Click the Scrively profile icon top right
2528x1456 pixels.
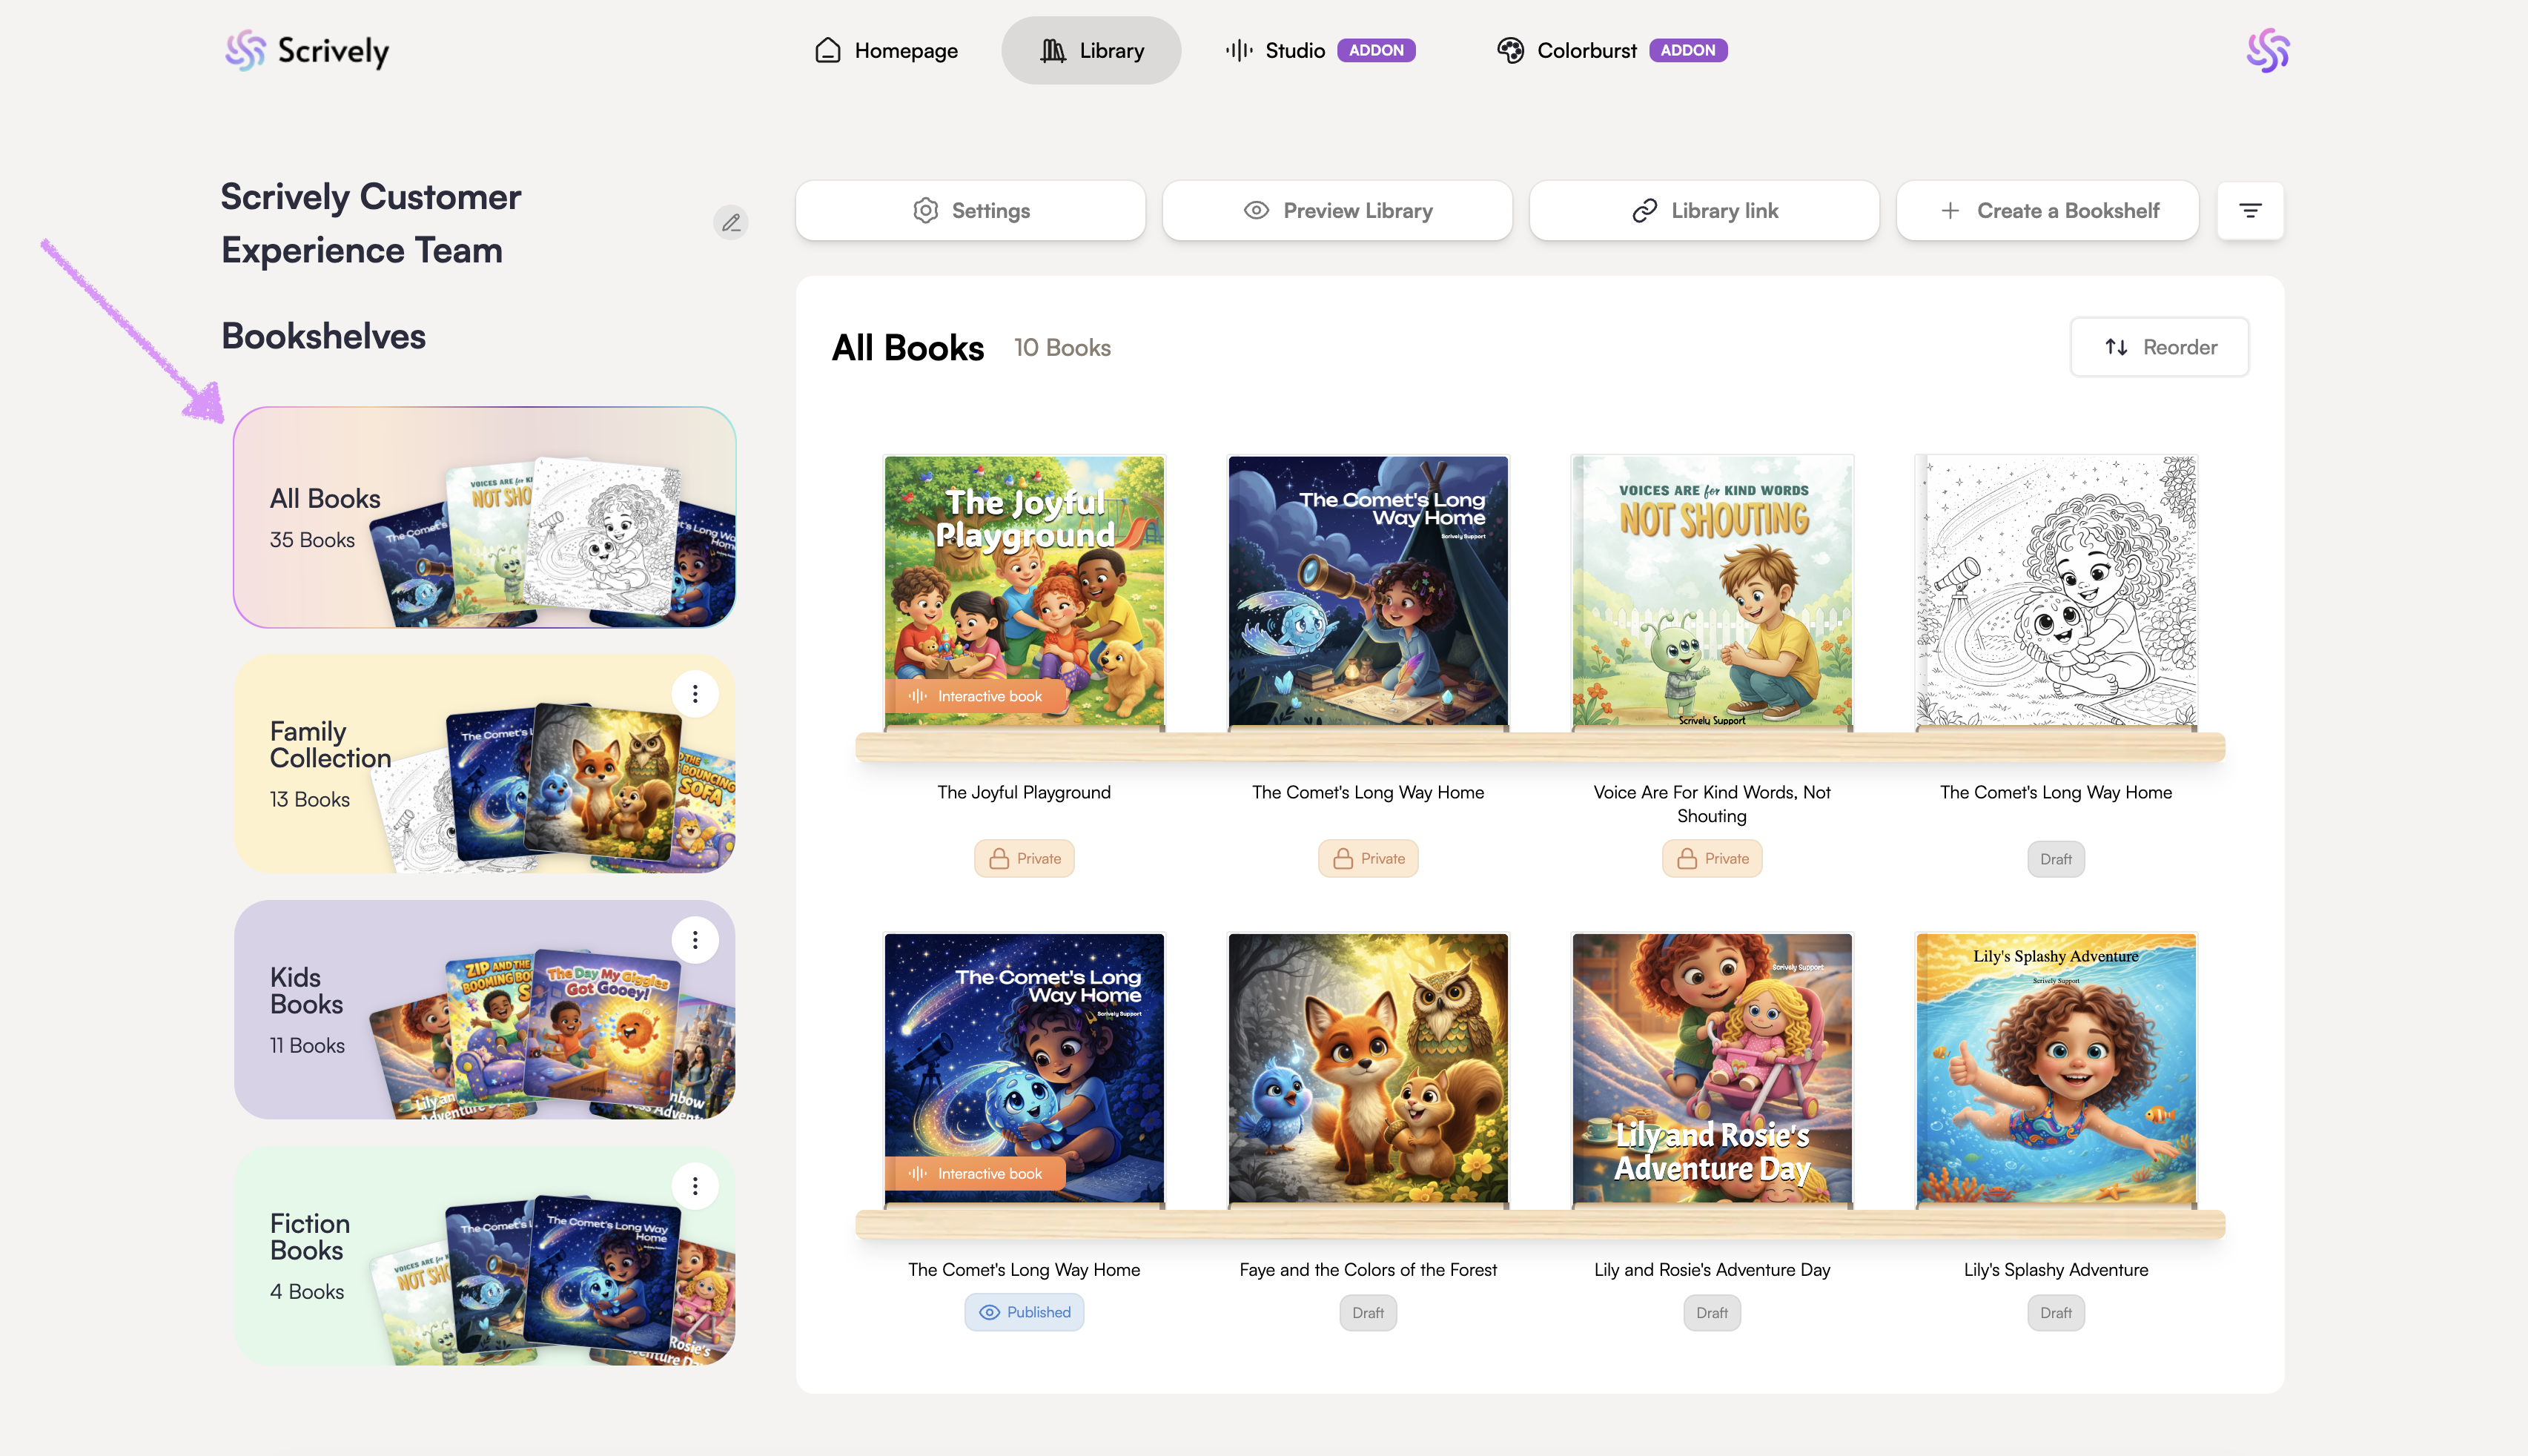2267,50
